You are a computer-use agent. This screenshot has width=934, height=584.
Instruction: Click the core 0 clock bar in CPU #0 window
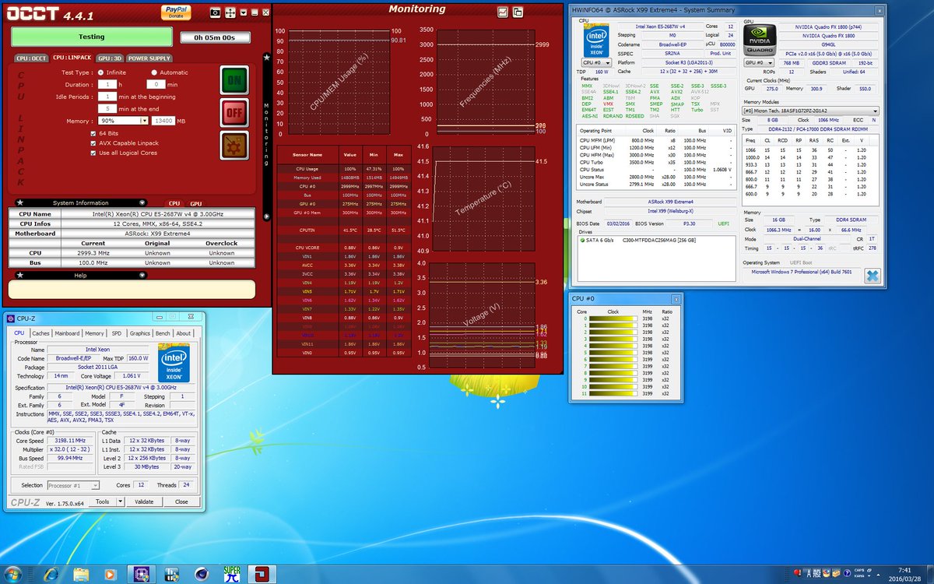(x=613, y=317)
